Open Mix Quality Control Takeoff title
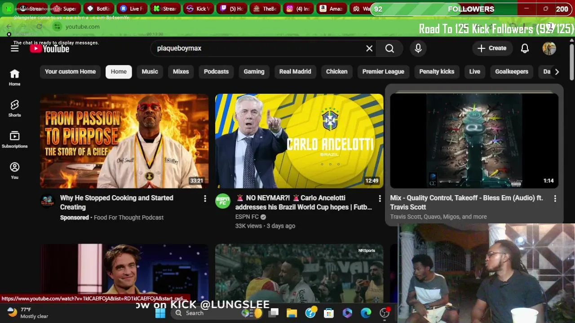 pos(467,202)
